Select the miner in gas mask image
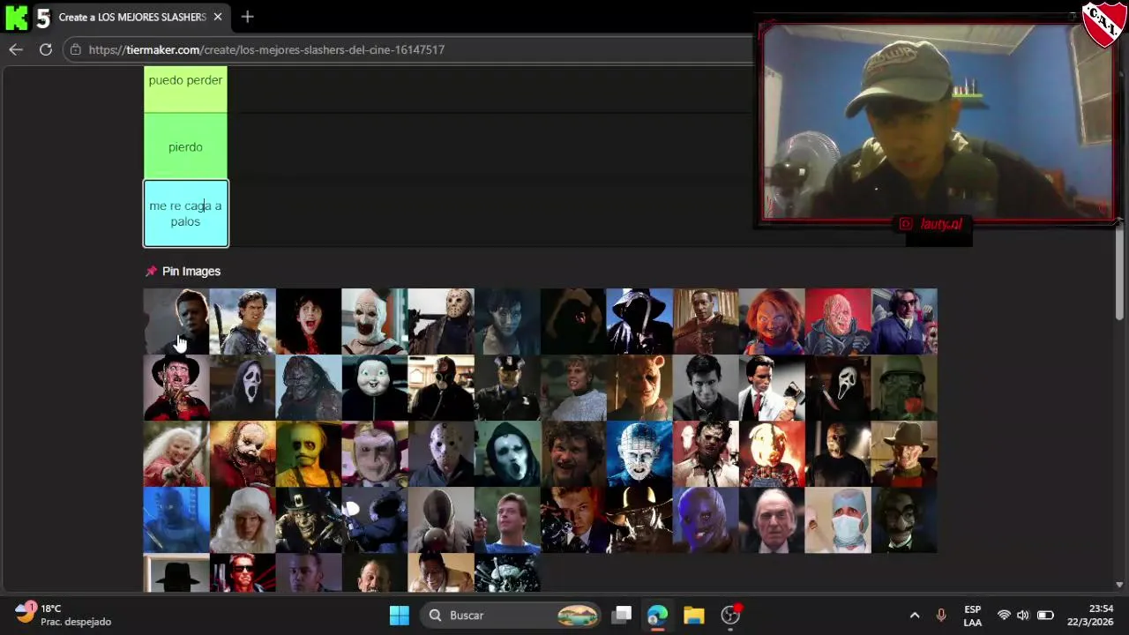Screen dimensions: 1129x635 441,387
